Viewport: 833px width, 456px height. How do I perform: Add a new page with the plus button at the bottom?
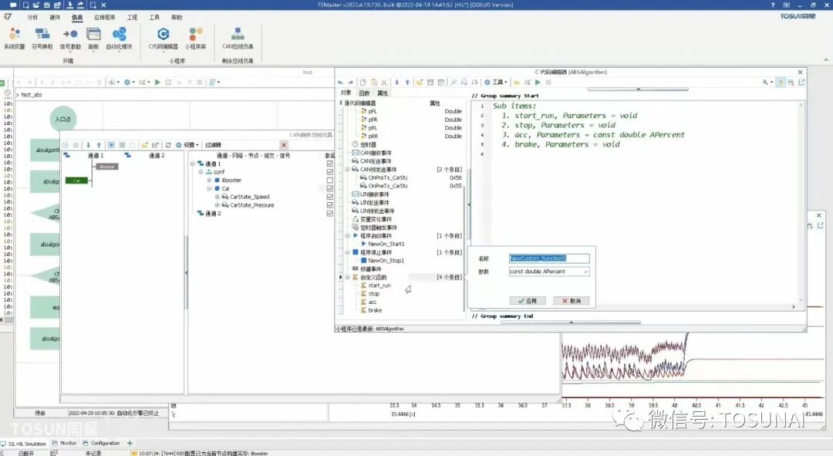tap(130, 443)
